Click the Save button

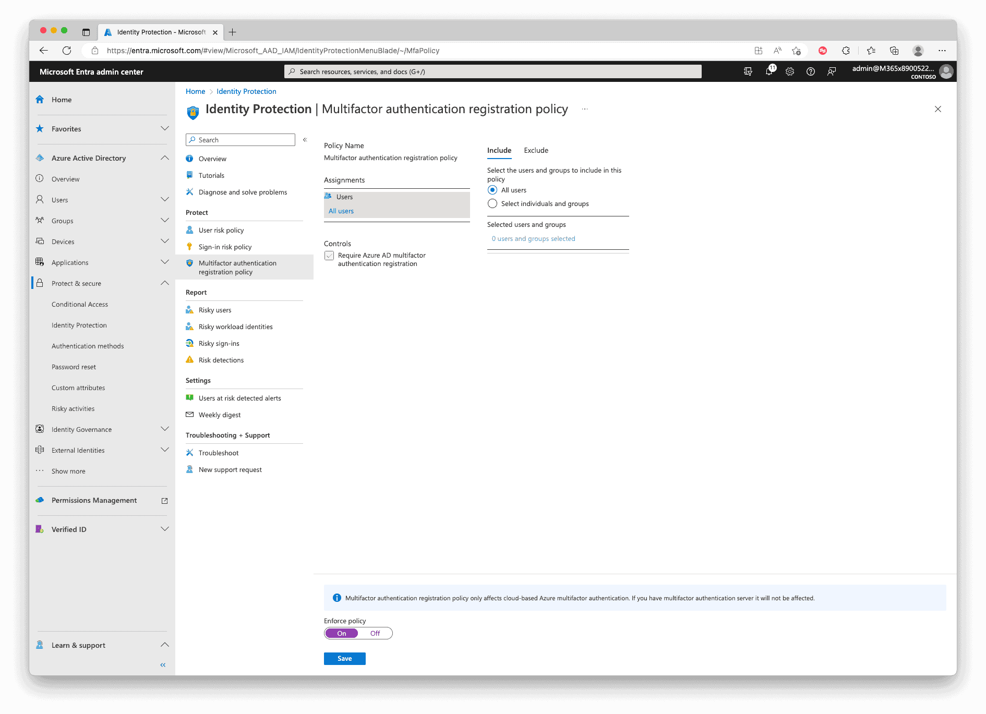[x=344, y=659]
